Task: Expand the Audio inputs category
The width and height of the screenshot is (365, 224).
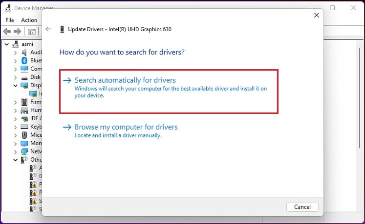Action: coord(15,53)
